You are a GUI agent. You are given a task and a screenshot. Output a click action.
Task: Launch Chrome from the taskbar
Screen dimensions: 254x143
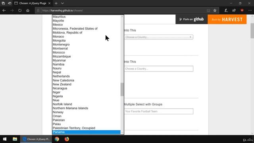[57, 139]
